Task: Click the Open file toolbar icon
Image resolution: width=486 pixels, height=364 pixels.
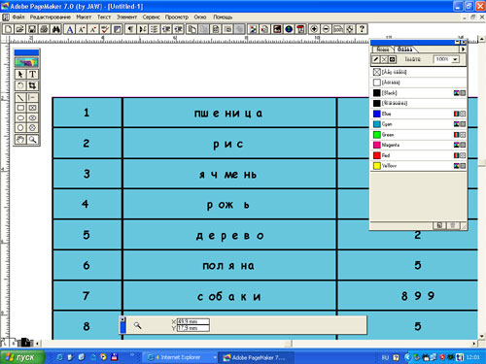Action: point(19,29)
